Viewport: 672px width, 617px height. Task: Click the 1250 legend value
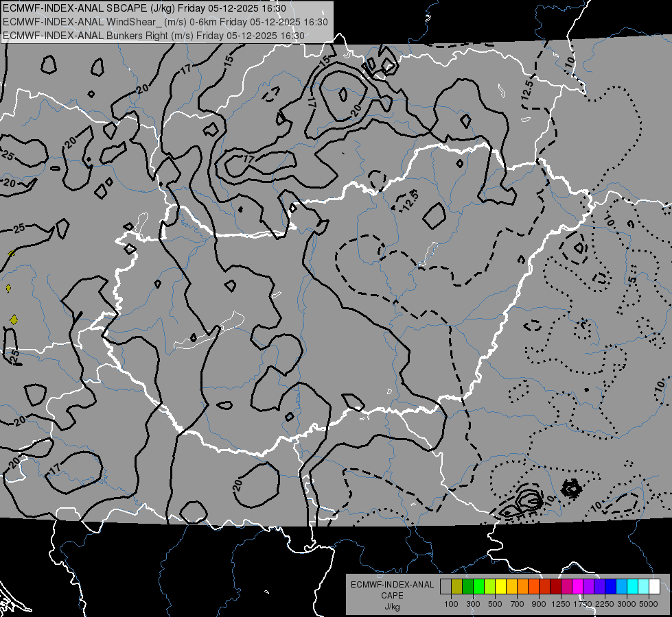tap(561, 604)
